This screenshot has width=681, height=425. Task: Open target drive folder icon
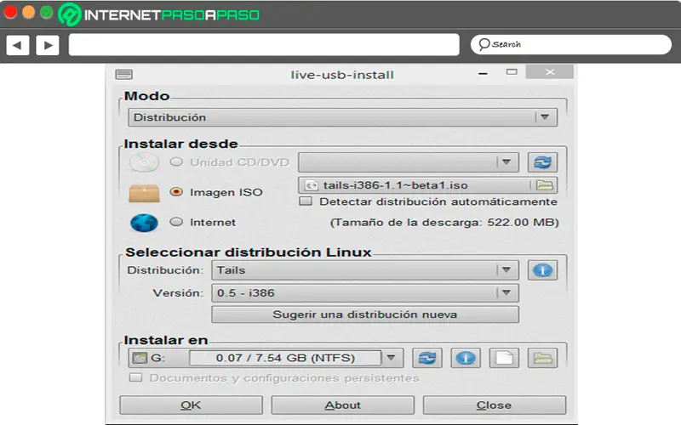[x=542, y=358]
